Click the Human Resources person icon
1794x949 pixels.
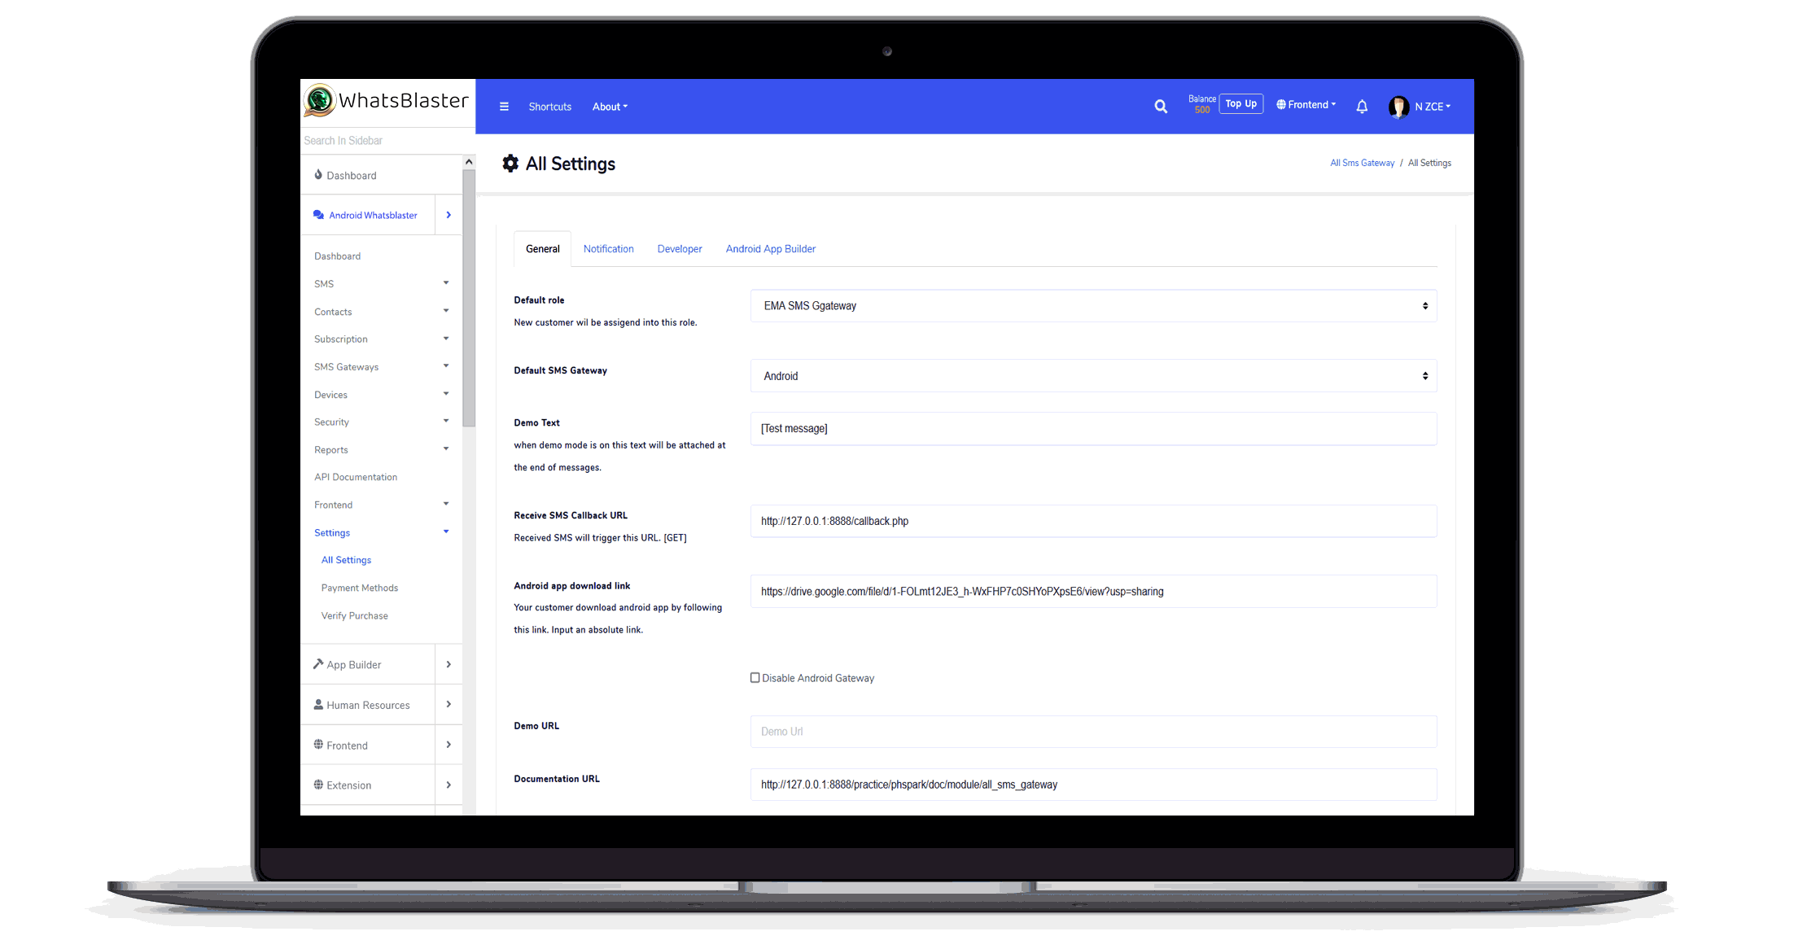click(318, 705)
